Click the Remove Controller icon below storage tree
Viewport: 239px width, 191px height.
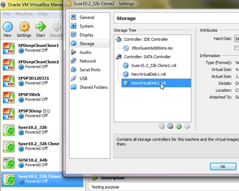point(187,126)
